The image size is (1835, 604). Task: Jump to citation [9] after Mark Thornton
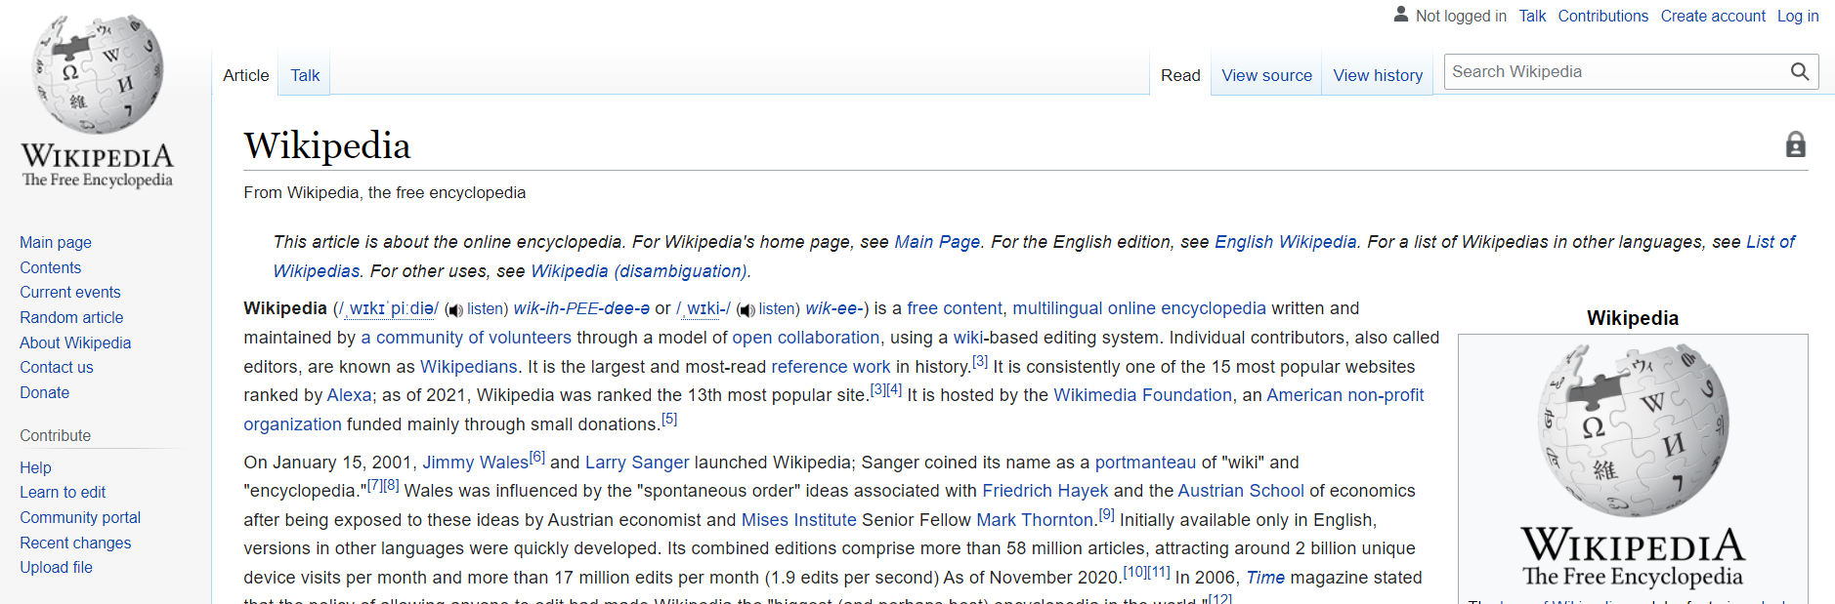tap(1106, 514)
